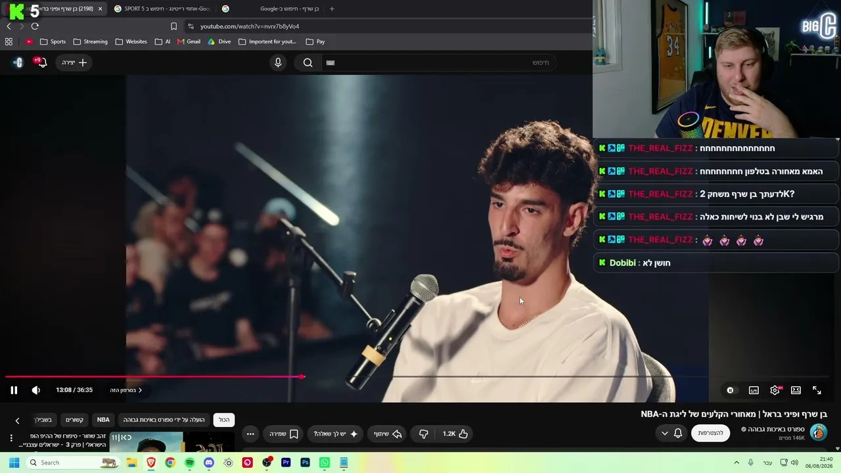Open the Drive bookmark

pos(219,41)
